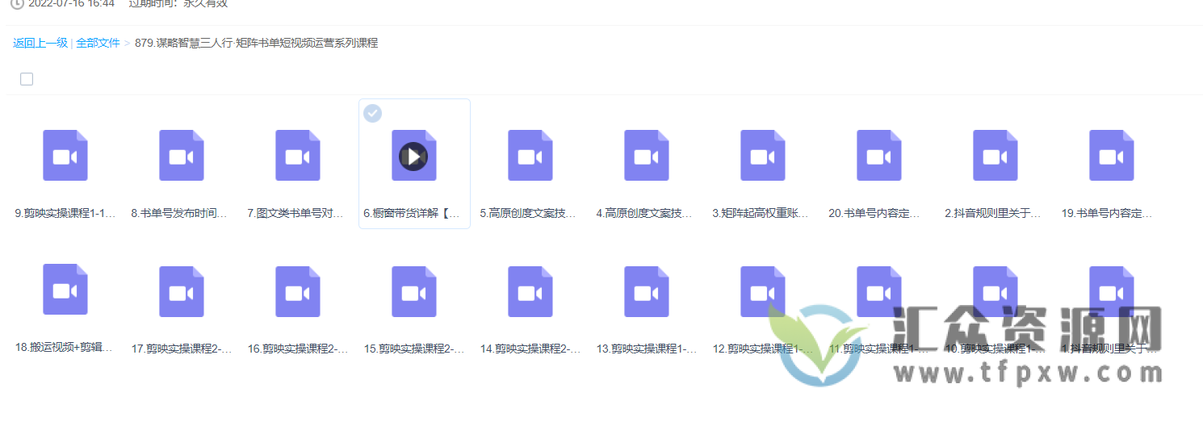Screen dimensions: 1203x426
Task: Open video icon for 3.矩阵起高权重账
Action: [x=763, y=155]
